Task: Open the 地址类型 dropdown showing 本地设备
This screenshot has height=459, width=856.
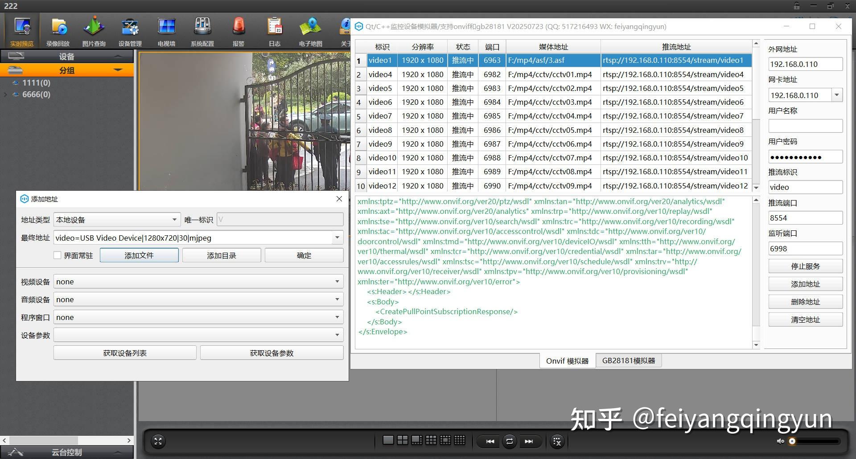Action: pos(117,219)
